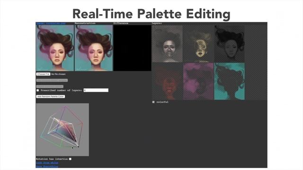The image size is (303, 170).
Task: Select the magenta purple layer thumbnail
Action: pyautogui.click(x=198, y=81)
